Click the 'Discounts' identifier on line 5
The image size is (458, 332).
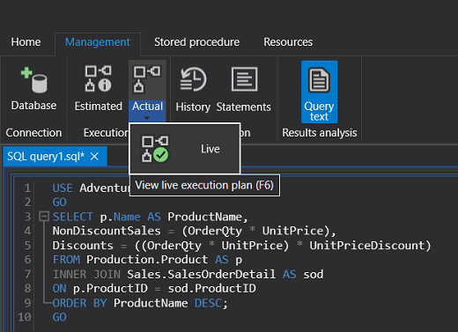pyautogui.click(x=83, y=246)
